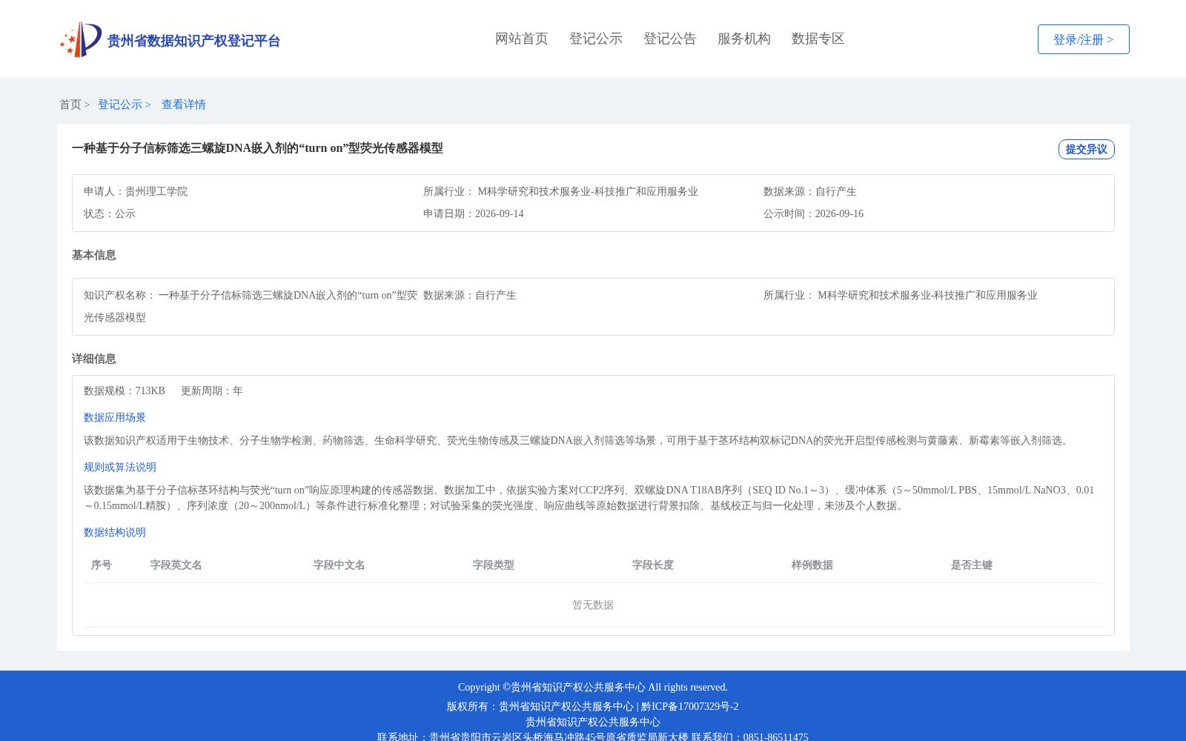
Task: Select the 服务机构 navigation item
Action: coord(744,39)
